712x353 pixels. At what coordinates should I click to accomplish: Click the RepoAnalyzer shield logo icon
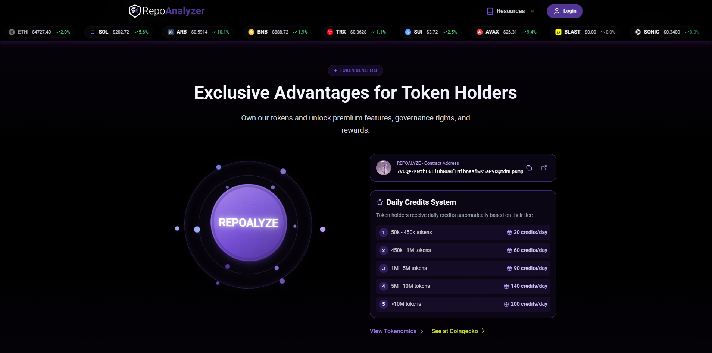(x=135, y=11)
